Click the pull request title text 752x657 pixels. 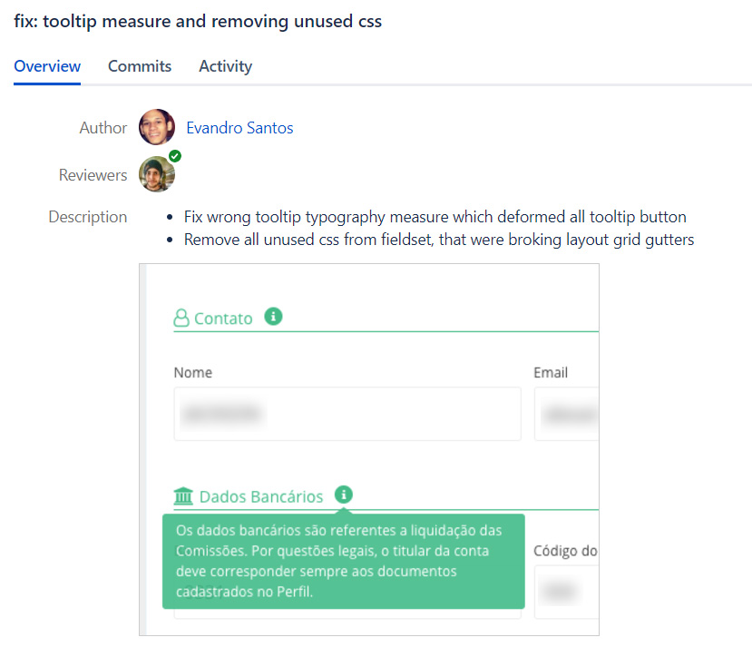point(198,22)
